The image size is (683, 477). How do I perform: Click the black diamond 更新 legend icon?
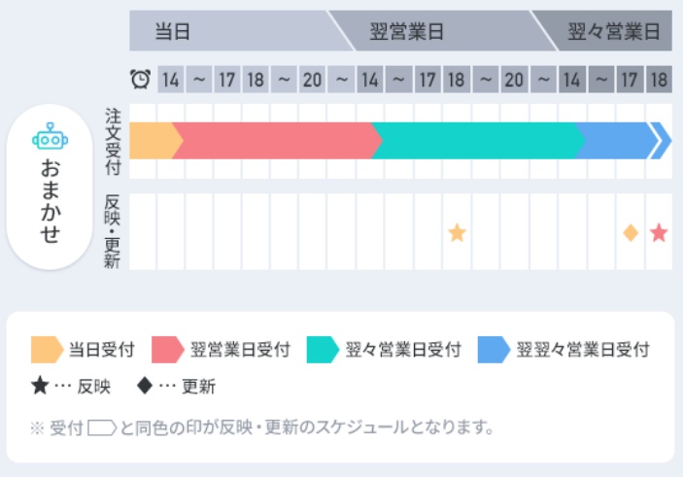coord(145,386)
